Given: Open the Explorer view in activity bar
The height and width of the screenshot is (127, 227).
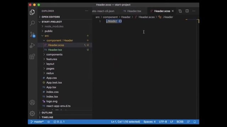Looking at the screenshot, I should coord(32,12).
